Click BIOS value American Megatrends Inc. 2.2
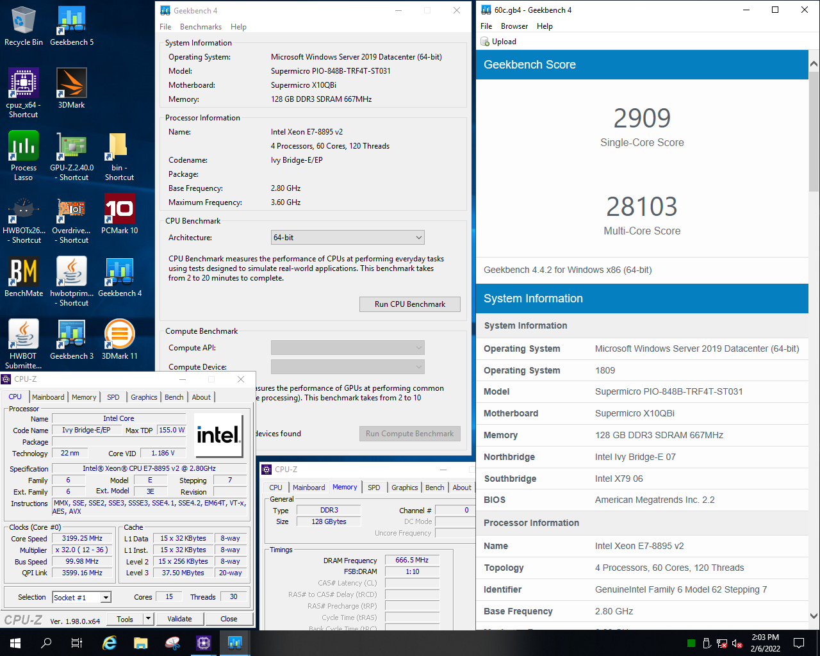 pos(655,500)
